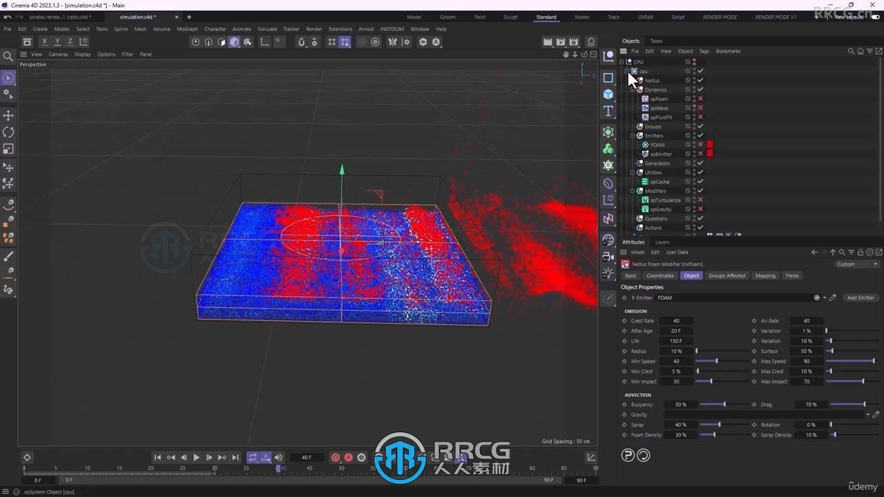Expand the Emitter FOAM link arrow
The width and height of the screenshot is (884, 497).
pos(633,298)
